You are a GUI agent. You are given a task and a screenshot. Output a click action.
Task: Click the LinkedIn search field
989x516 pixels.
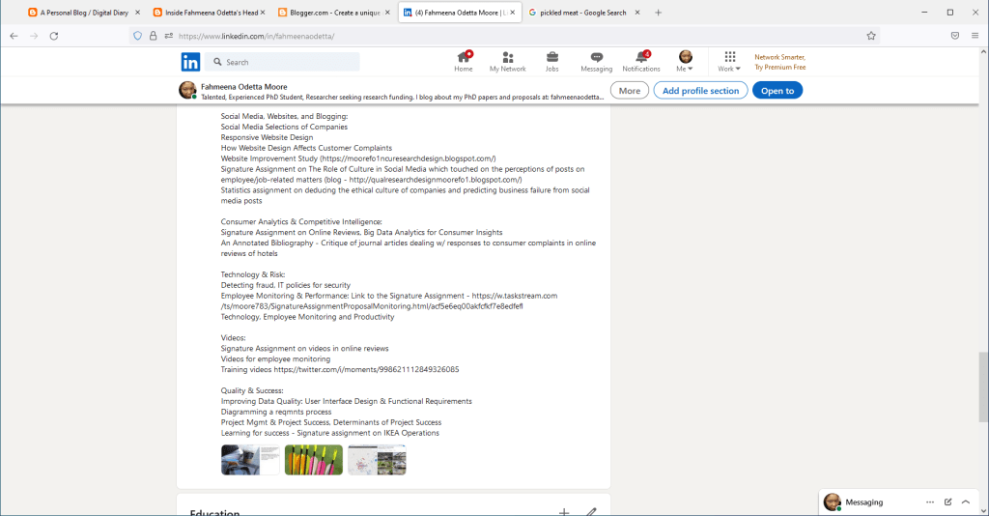[290, 62]
